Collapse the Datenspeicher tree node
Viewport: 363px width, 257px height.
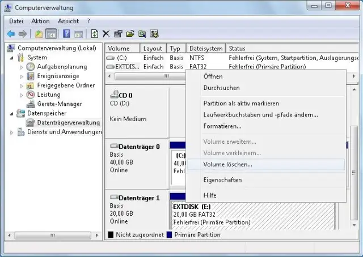coord(12,113)
